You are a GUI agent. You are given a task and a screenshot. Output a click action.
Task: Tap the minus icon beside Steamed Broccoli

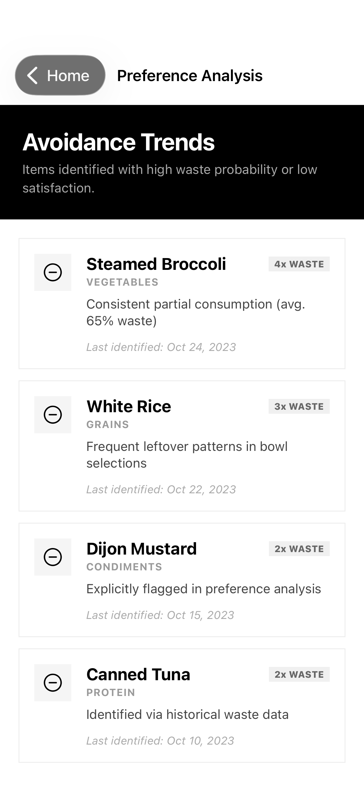(53, 272)
